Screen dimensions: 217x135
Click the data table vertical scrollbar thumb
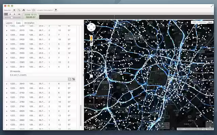[x=81, y=115]
